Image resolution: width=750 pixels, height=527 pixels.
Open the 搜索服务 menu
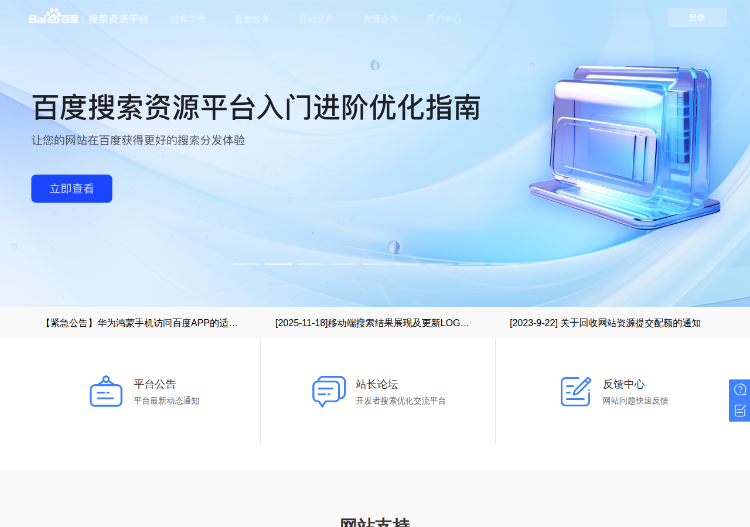tap(253, 19)
